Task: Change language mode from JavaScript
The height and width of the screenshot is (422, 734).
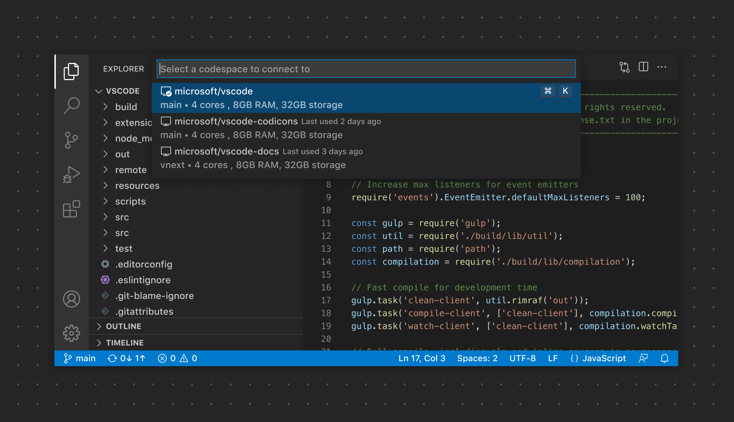Action: pos(604,358)
